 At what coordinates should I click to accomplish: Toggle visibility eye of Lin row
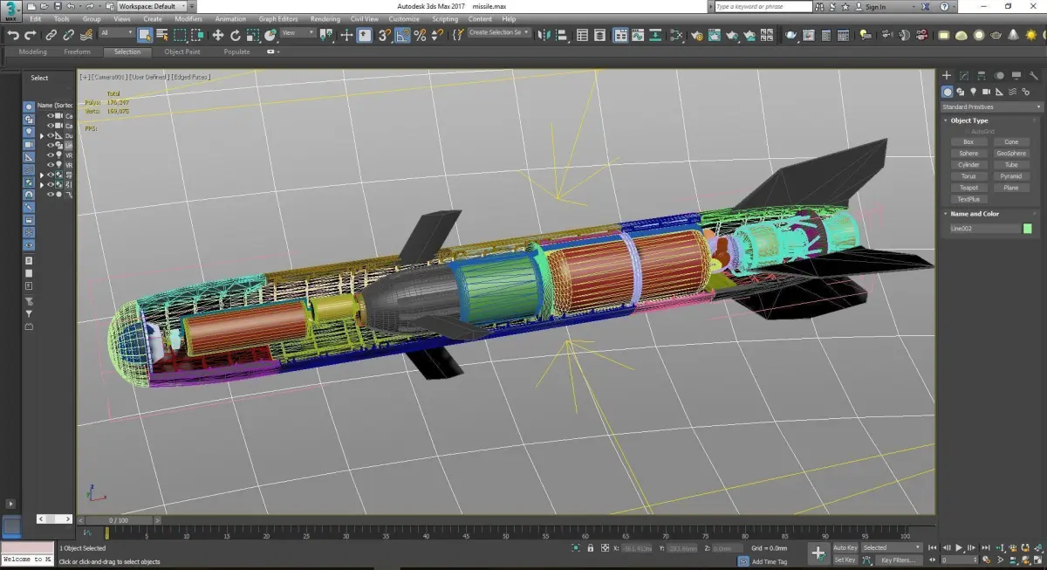pos(51,145)
